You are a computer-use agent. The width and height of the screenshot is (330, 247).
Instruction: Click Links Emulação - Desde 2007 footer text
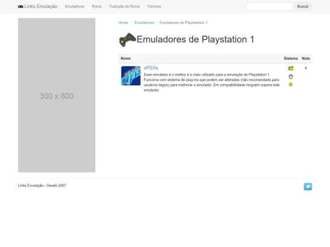(x=42, y=185)
